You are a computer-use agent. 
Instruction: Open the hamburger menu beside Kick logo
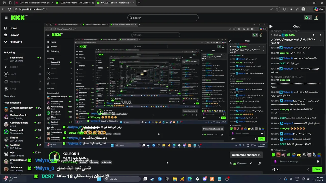[x=6, y=18]
